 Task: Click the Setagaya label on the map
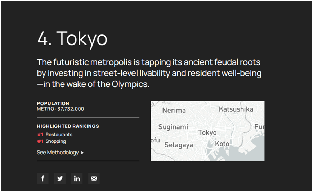179,145
